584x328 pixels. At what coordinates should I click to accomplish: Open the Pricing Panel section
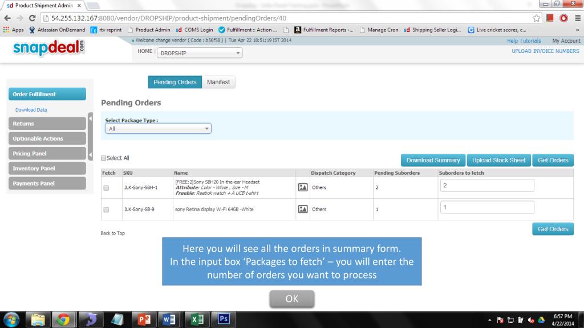pos(47,153)
